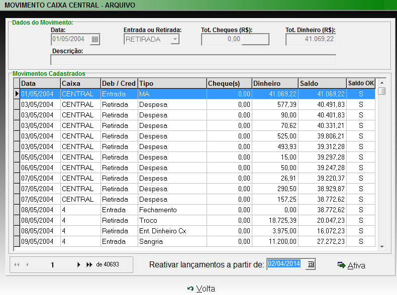Click the Ativa button label
Screen dimensions: 397x295
tap(356, 265)
